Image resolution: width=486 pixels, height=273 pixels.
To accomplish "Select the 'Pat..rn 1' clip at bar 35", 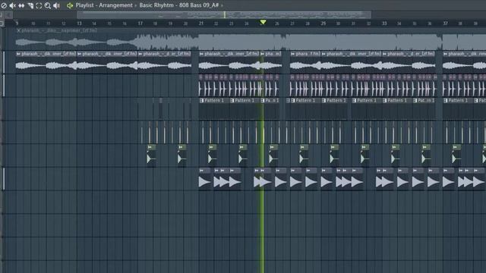I will coord(424,101).
